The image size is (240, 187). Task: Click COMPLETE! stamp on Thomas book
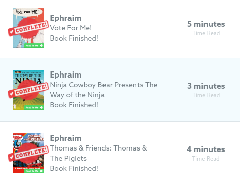click(x=28, y=154)
